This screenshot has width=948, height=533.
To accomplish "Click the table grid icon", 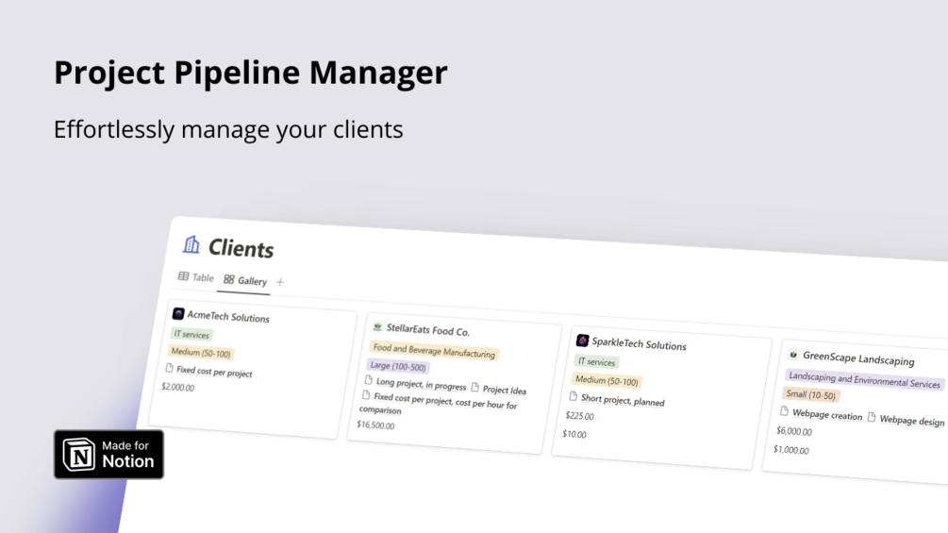I will pyautogui.click(x=183, y=276).
